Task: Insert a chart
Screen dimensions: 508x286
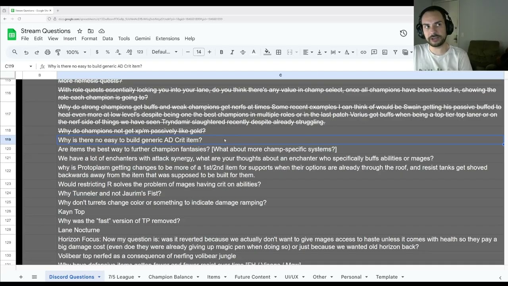Action: 385,52
